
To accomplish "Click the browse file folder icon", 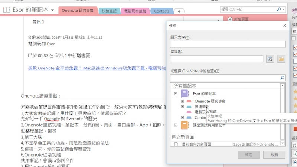I will pyautogui.click(x=281, y=59).
